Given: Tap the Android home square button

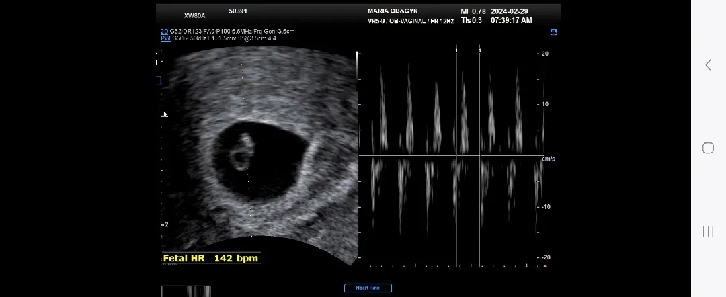Looking at the screenshot, I should tap(708, 148).
